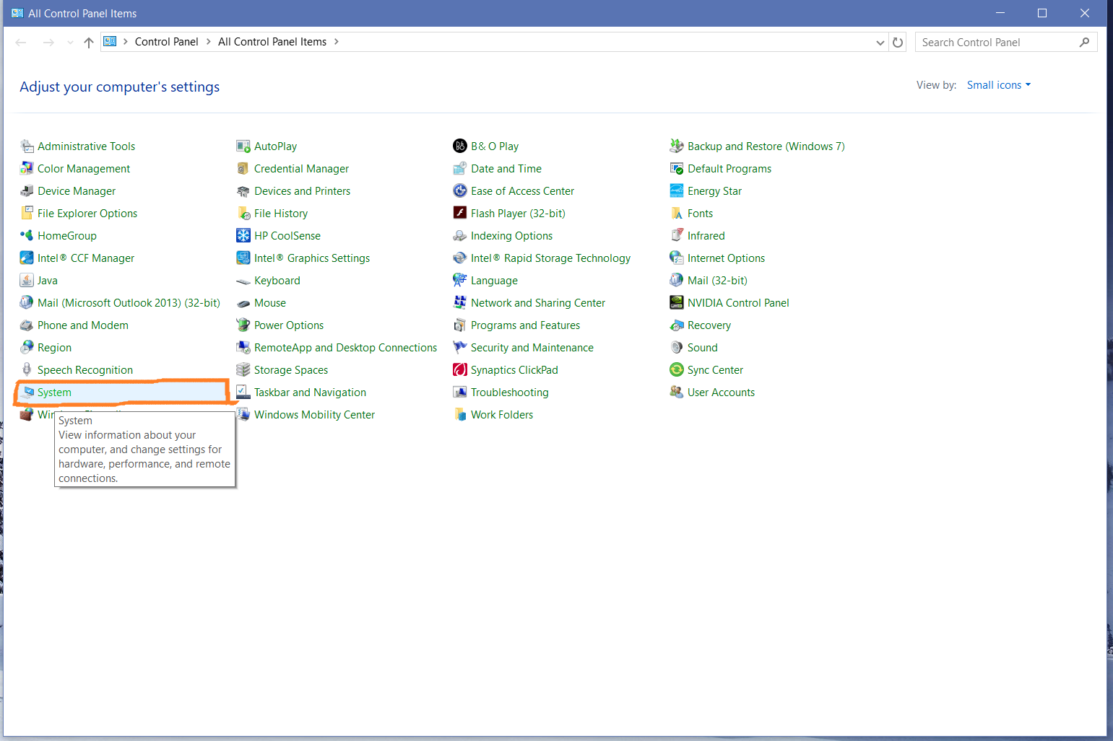The height and width of the screenshot is (741, 1113).
Task: Click the Sync Center icon
Action: pos(677,370)
